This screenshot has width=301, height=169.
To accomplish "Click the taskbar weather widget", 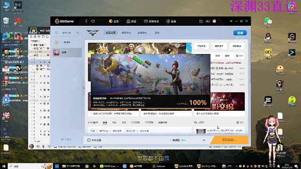I will [x=227, y=166].
